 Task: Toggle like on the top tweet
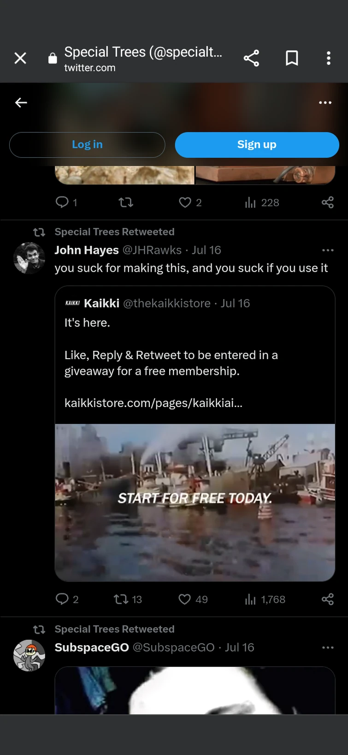[184, 202]
